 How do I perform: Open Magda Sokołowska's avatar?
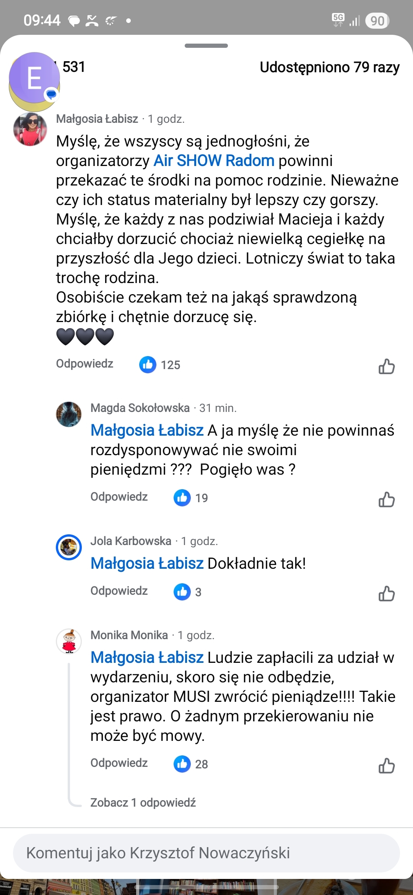[69, 414]
